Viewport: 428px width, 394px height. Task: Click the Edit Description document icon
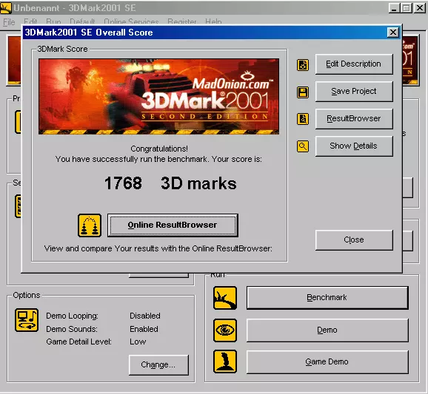[x=303, y=65]
